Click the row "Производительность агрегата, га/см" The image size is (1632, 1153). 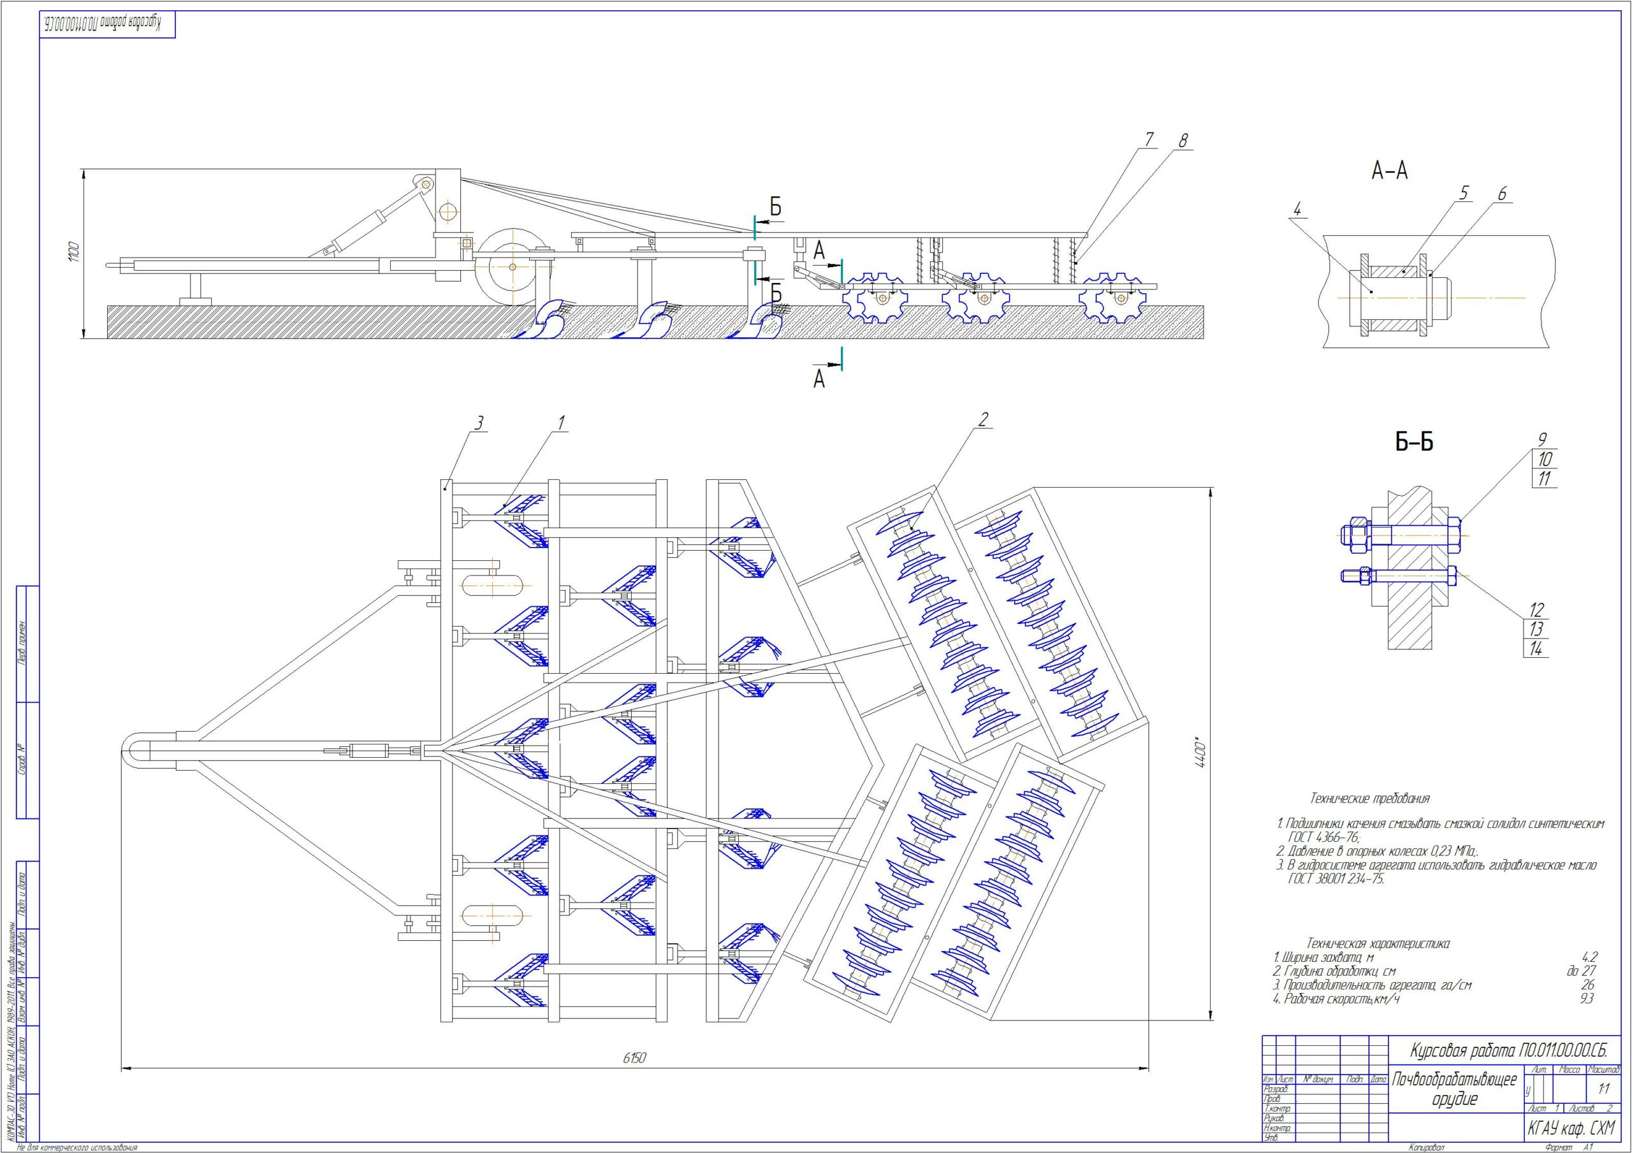1373,985
